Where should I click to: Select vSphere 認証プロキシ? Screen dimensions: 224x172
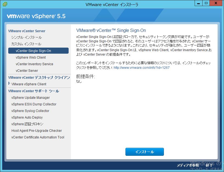(27, 124)
